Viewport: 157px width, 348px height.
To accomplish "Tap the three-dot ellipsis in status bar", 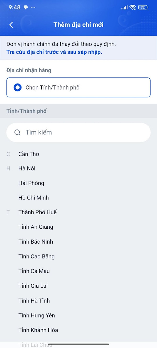I will [x=33, y=7].
